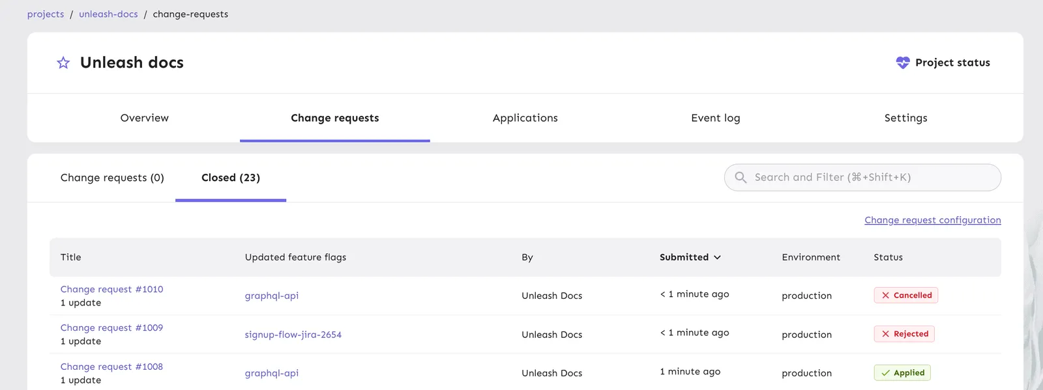
Task: Favorite the project with the star icon
Action: pyautogui.click(x=63, y=63)
